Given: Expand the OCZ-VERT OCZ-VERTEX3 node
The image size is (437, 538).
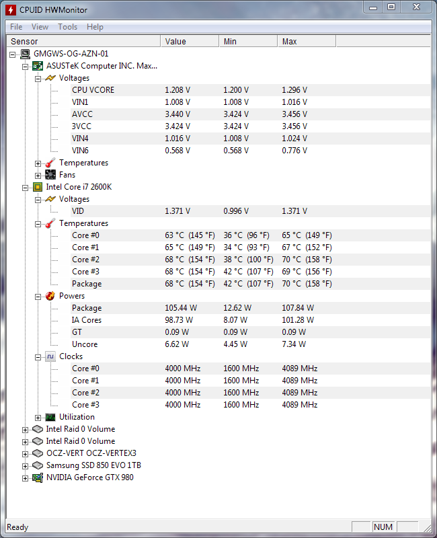Looking at the screenshot, I should (x=25, y=455).
